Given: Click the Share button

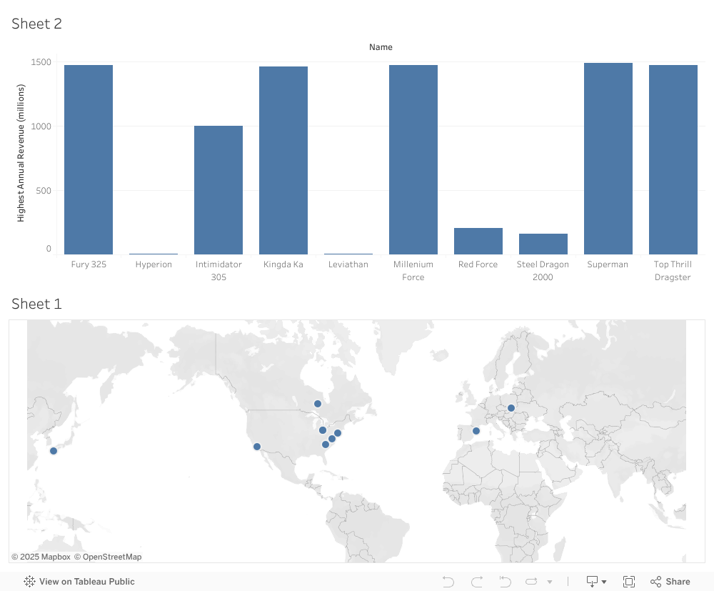Looking at the screenshot, I should click(670, 582).
